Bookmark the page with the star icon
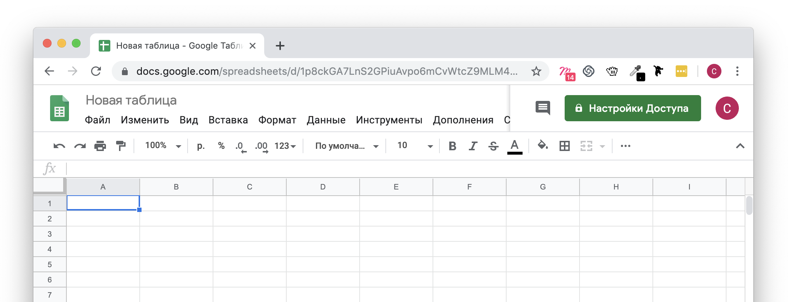The height and width of the screenshot is (302, 794). coord(536,71)
